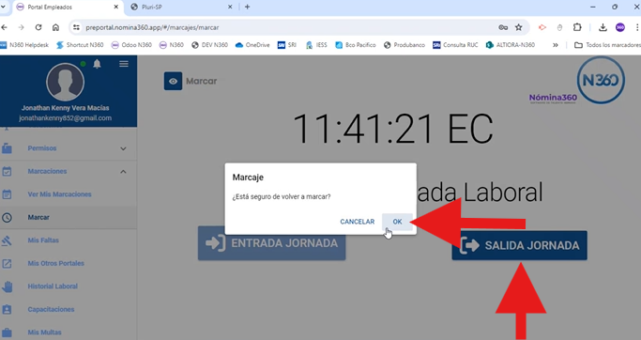Open the notifications bell in sidebar
Viewport: 641px width, 340px height.
(x=97, y=64)
